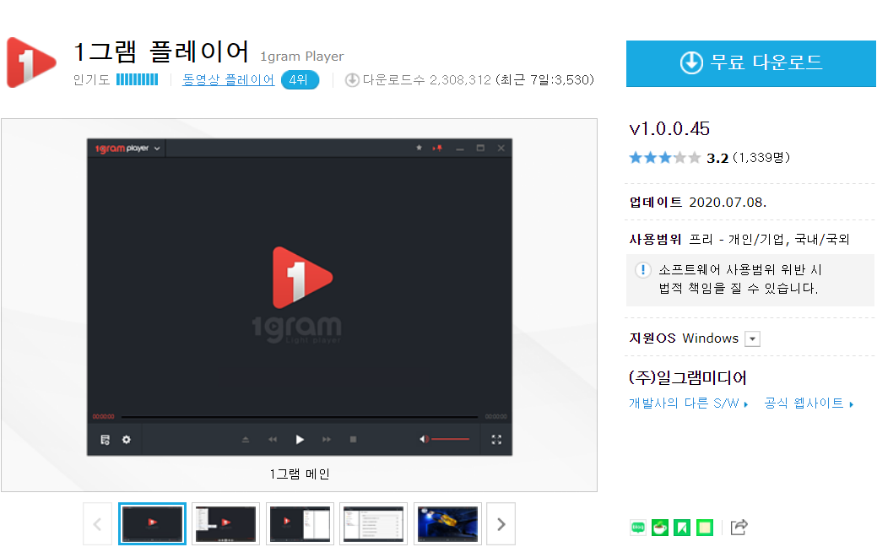Click the free download button
The width and height of the screenshot is (877, 547).
[750, 63]
